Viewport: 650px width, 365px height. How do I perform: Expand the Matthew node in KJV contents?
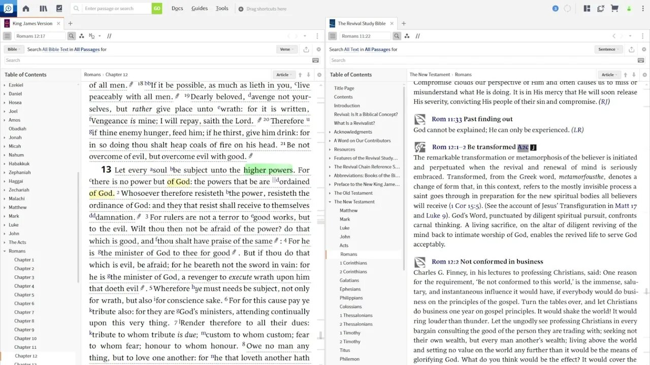pos(5,207)
